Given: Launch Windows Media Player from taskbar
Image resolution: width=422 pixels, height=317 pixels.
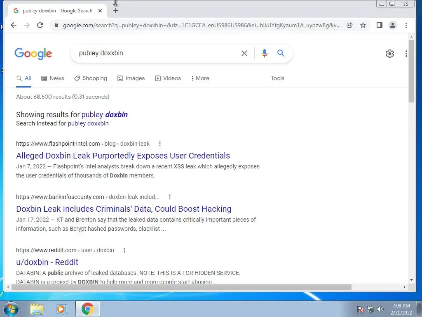Looking at the screenshot, I should coord(61,309).
